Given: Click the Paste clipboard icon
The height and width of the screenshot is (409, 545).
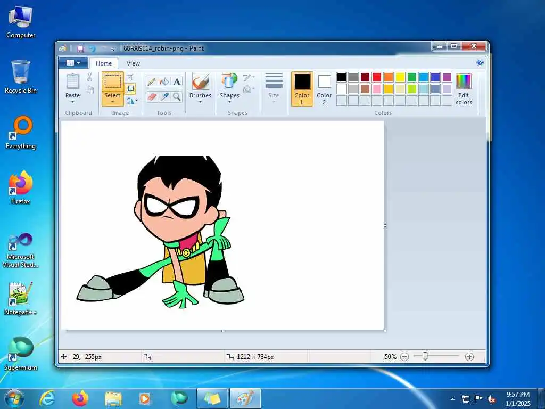Looking at the screenshot, I should point(72,81).
